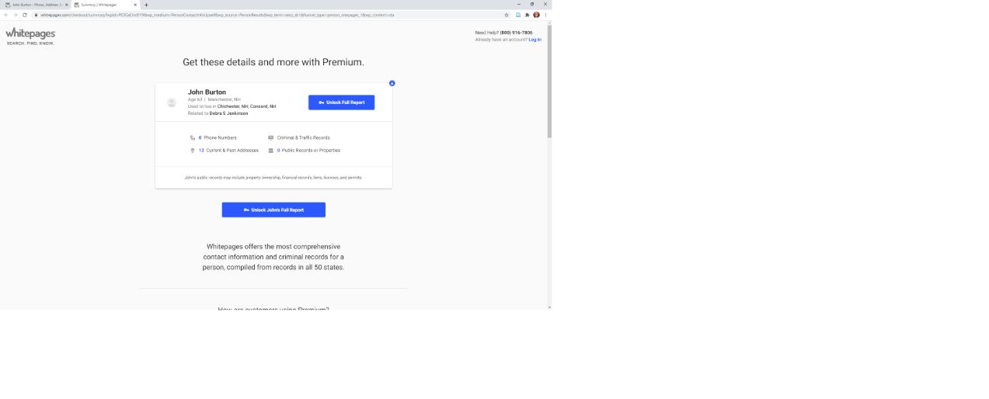Viewport: 989px width, 399px height.
Task: Click the scales icon beside Criminal & Traffic Records
Action: point(270,137)
